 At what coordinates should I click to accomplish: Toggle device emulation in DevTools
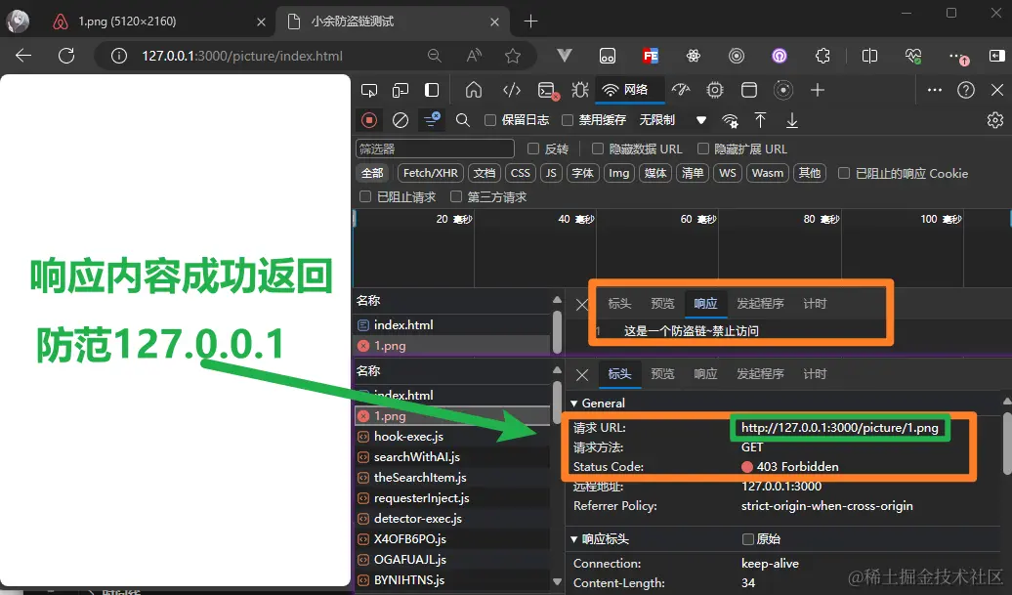click(x=401, y=90)
